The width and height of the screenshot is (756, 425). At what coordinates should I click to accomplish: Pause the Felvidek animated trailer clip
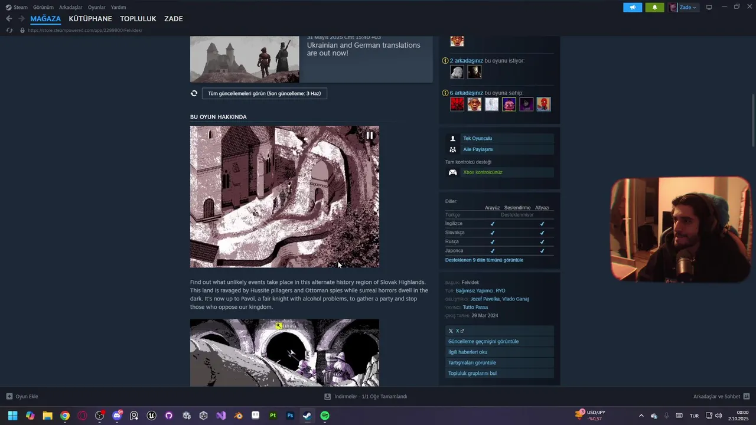tap(370, 135)
